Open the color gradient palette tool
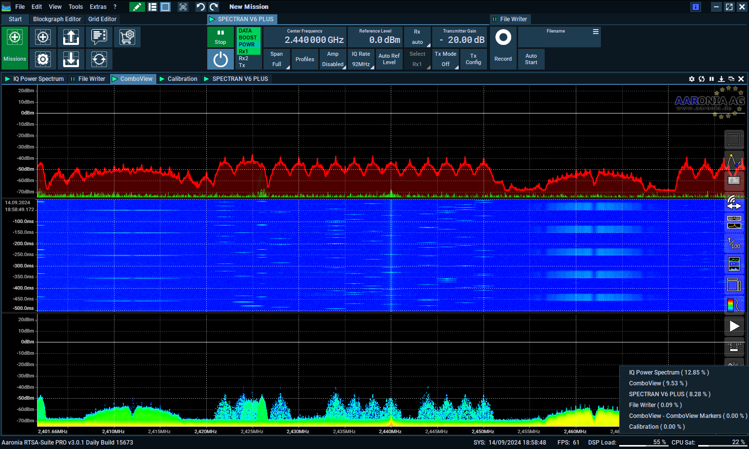This screenshot has height=449, width=749. (734, 305)
